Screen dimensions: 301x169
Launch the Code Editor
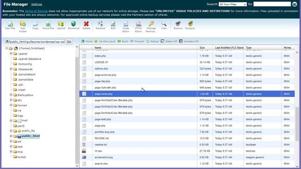tap(126, 27)
